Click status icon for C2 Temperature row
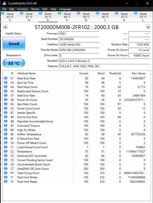The height and width of the screenshot is (203, 153). (x=6, y=151)
